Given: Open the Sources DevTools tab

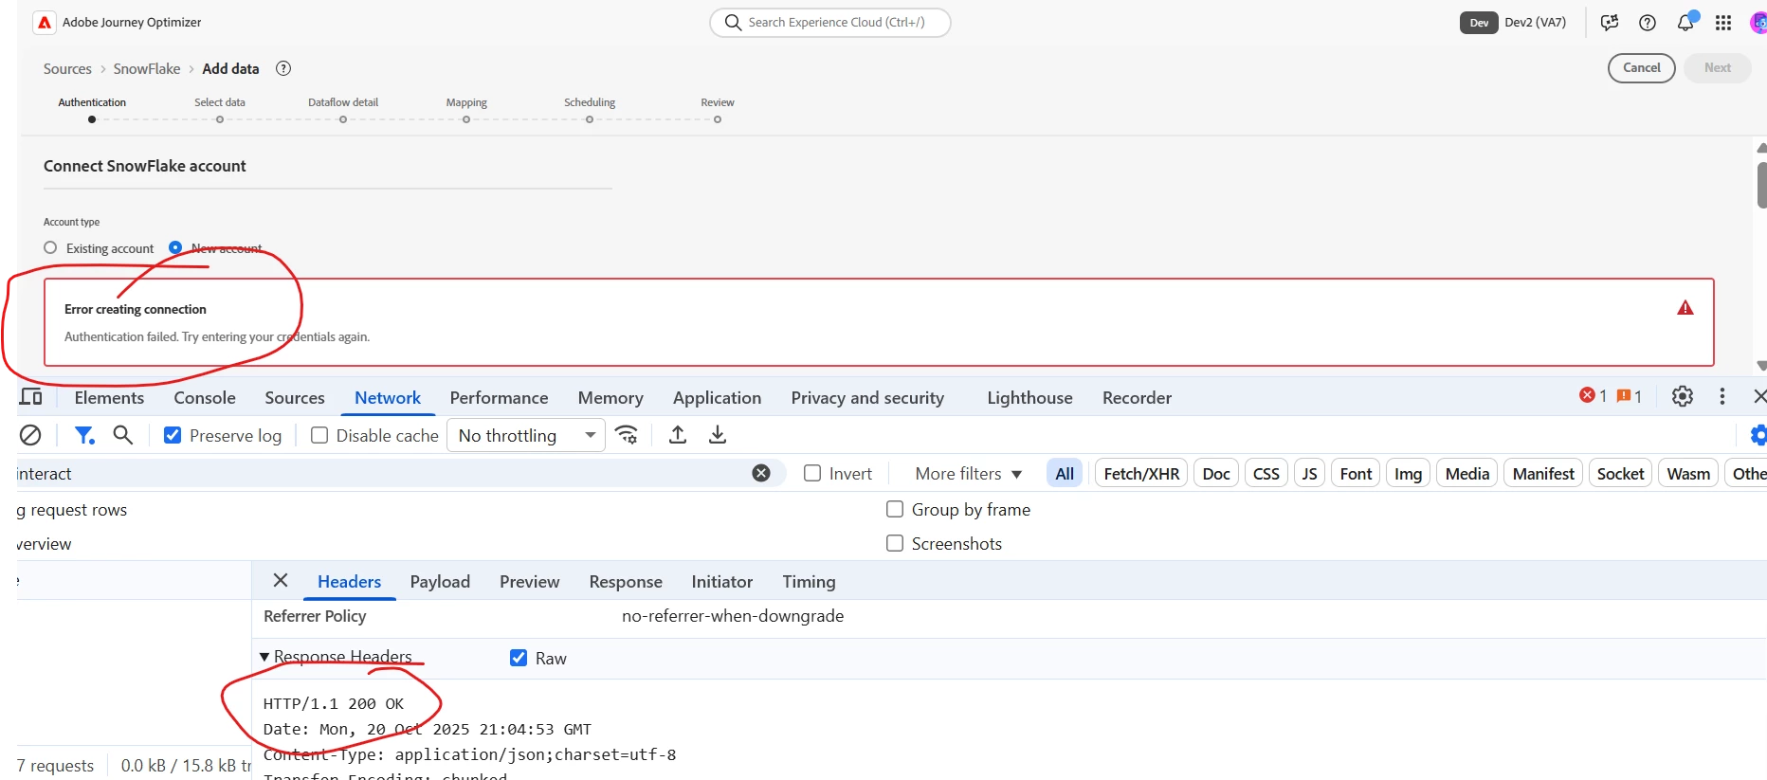Looking at the screenshot, I should pos(295,397).
